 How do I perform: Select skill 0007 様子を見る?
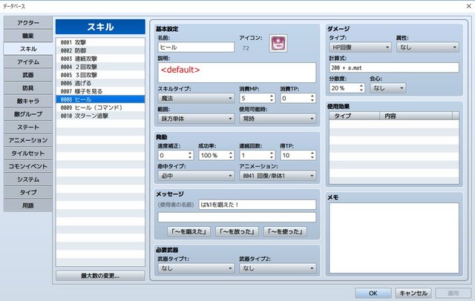[x=100, y=91]
